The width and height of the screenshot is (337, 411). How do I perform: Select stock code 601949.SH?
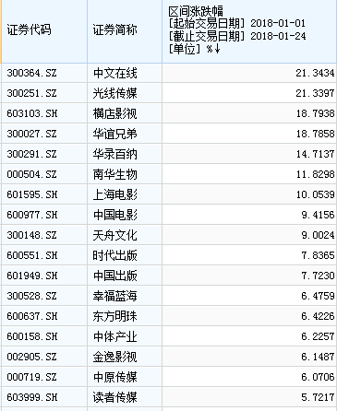(x=32, y=276)
